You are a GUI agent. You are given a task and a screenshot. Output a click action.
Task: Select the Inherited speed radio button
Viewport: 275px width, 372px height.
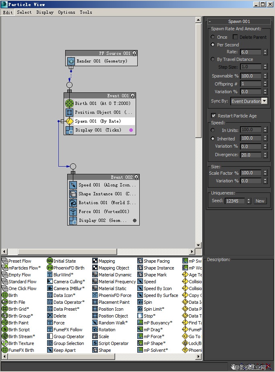click(213, 138)
